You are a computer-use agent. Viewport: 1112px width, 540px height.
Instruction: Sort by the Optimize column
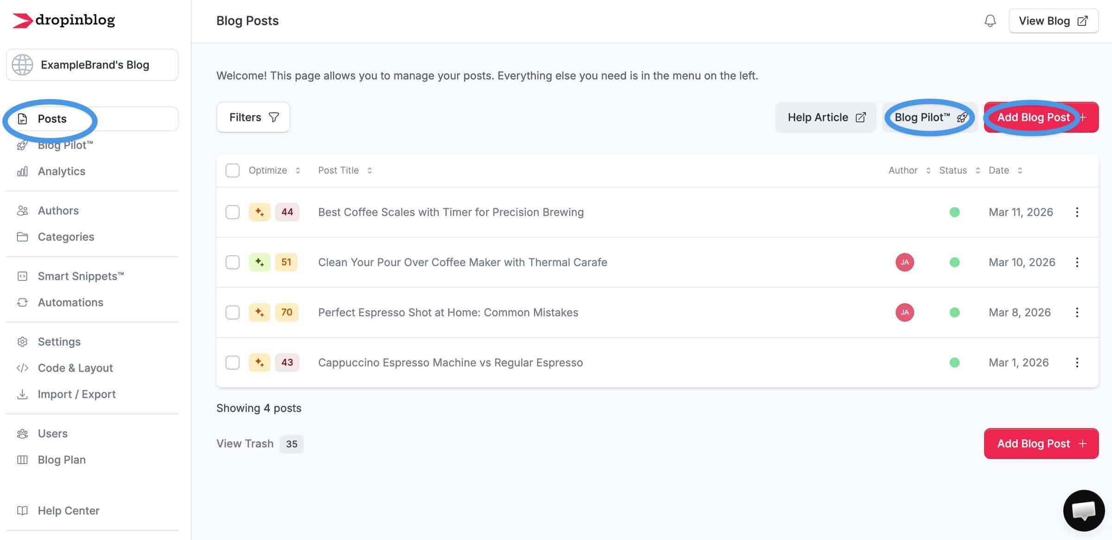[275, 170]
